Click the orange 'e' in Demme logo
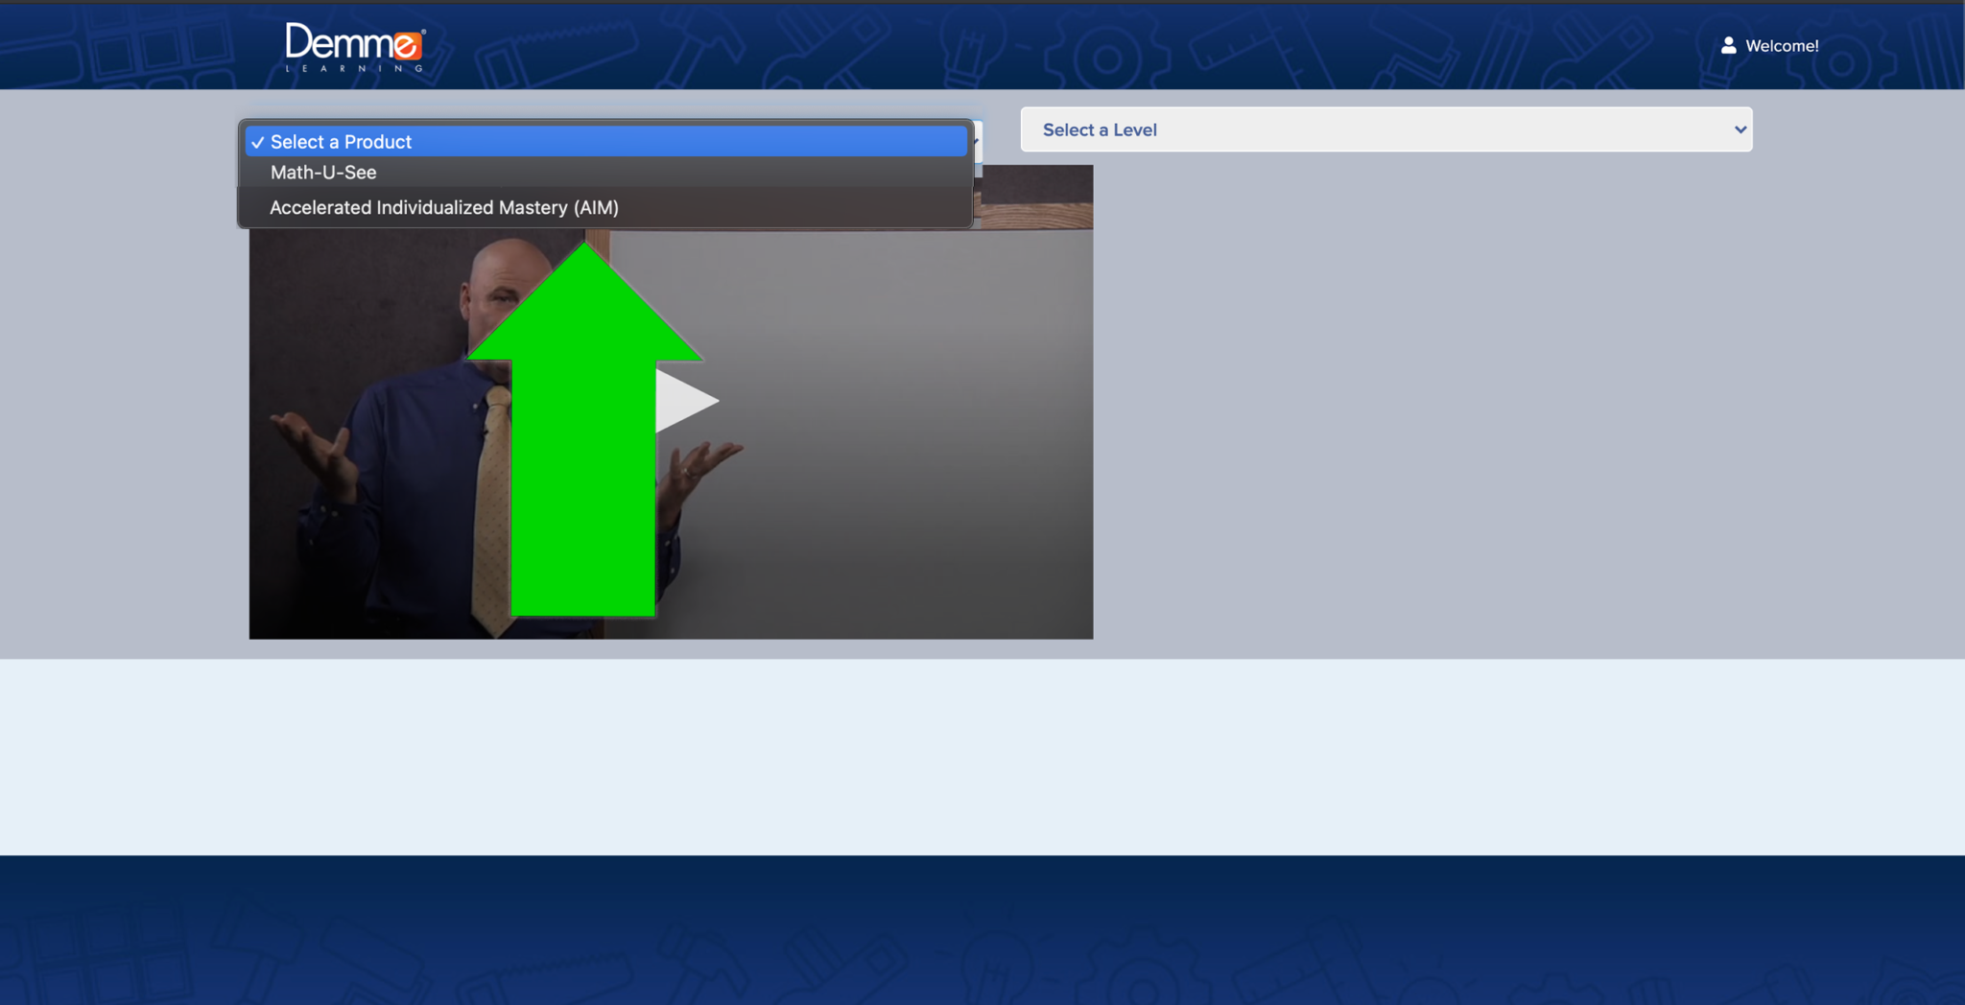The height and width of the screenshot is (1005, 1965). pyautogui.click(x=407, y=44)
